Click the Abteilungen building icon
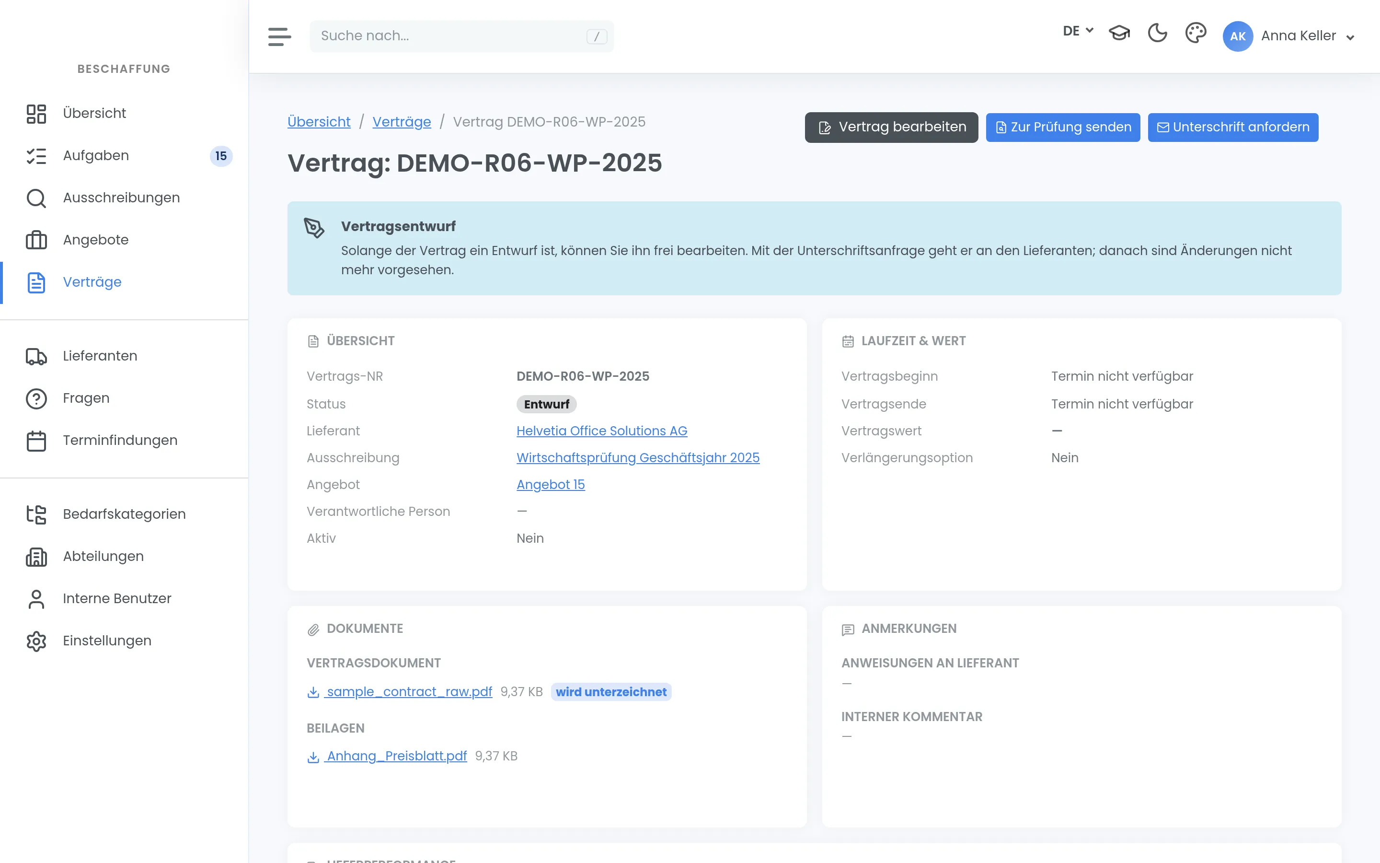Viewport: 1380px width, 863px height. pos(36,556)
